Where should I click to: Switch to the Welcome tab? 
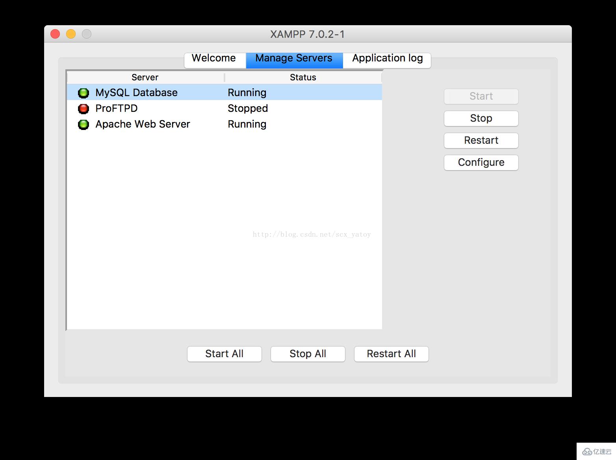click(x=215, y=60)
